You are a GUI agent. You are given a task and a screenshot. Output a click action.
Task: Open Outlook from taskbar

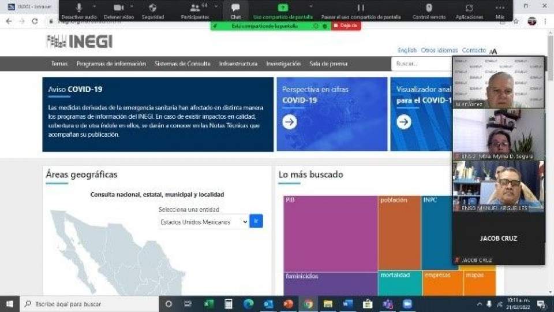click(x=268, y=304)
